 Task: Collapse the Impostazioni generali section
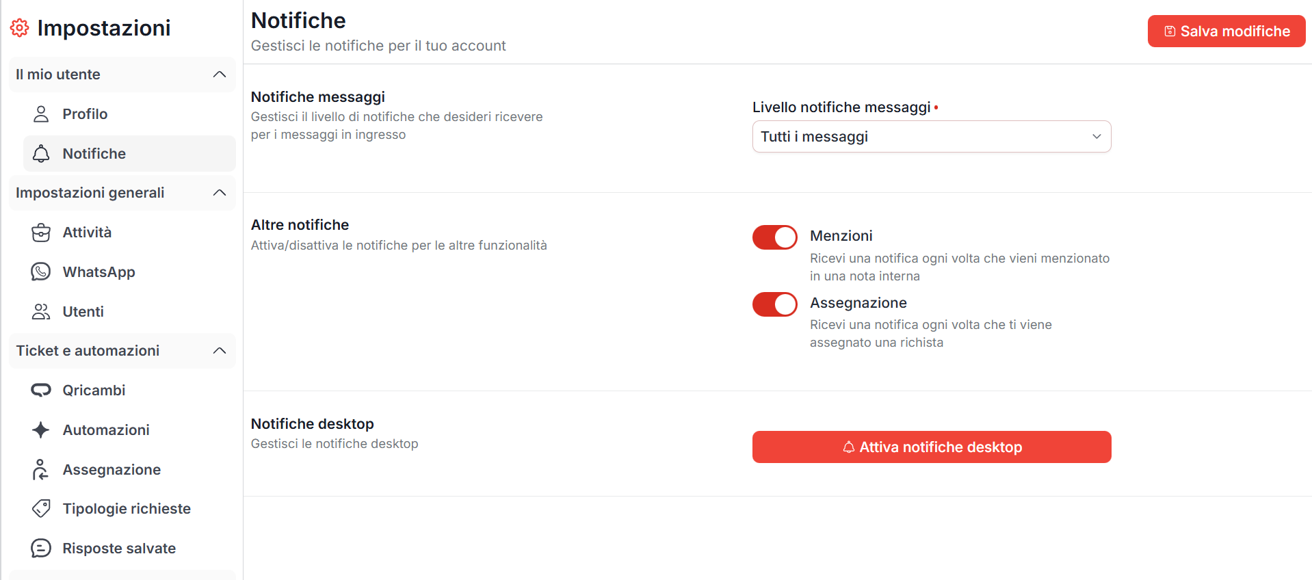point(219,193)
